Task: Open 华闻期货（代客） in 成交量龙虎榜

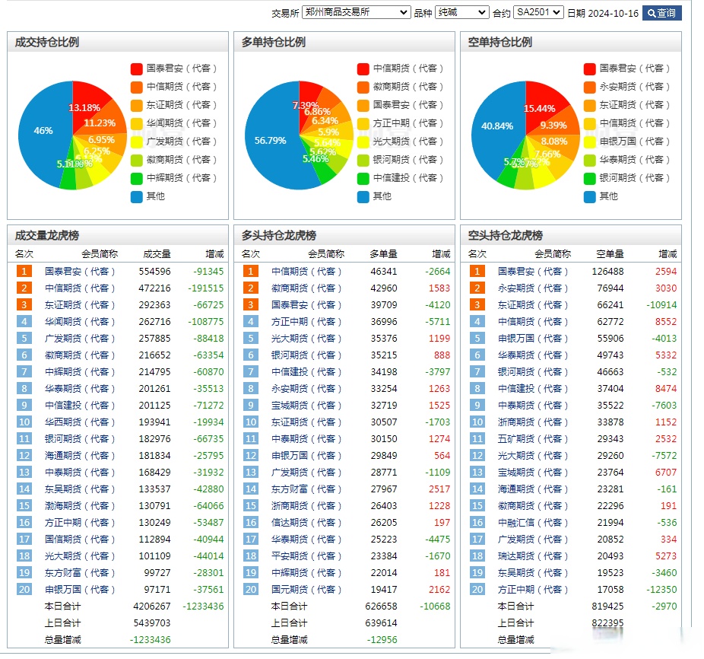Action: click(80, 322)
